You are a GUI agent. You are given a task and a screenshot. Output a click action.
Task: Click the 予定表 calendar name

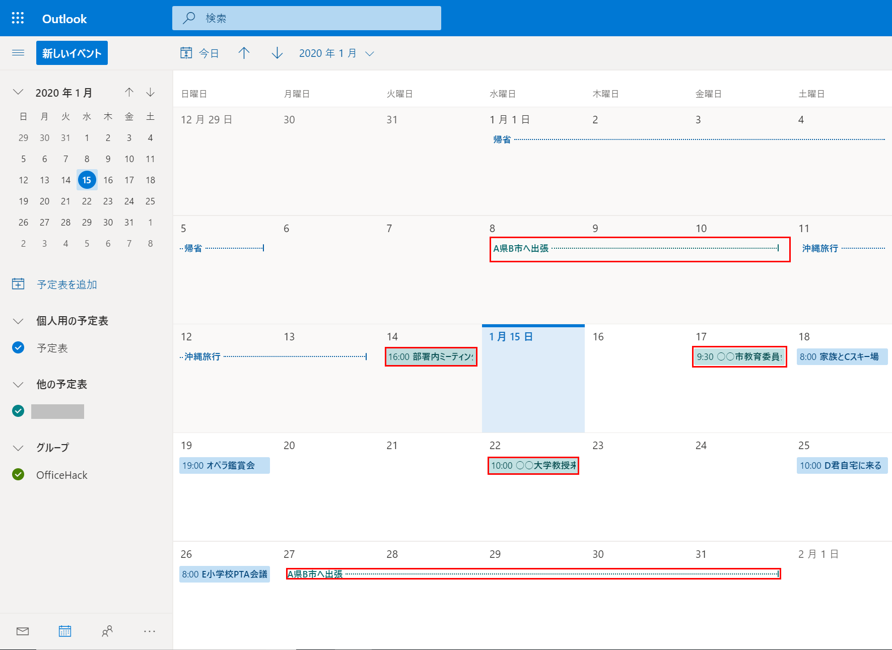tap(52, 348)
